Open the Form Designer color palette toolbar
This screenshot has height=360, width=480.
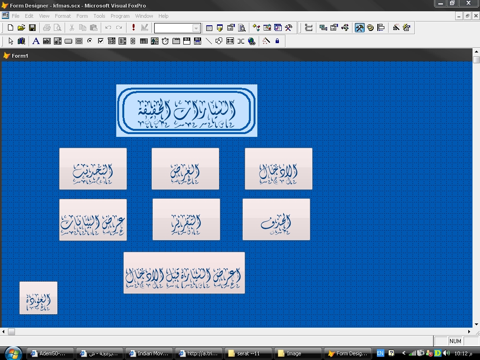(370, 28)
